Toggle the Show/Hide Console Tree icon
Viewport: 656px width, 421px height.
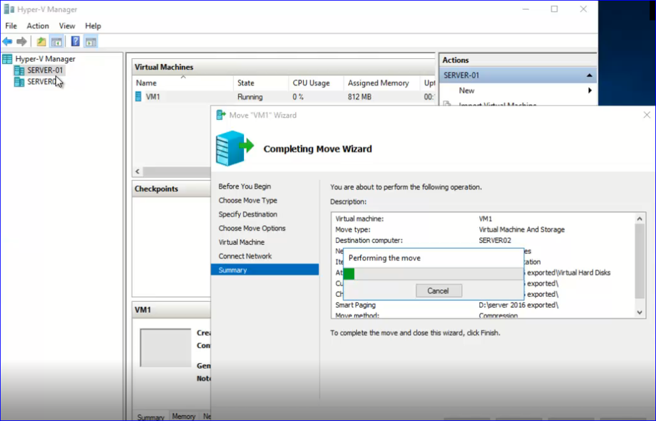tap(56, 42)
